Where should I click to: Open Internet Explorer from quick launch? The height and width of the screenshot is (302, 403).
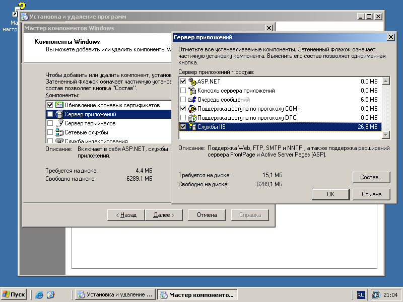[39, 294]
